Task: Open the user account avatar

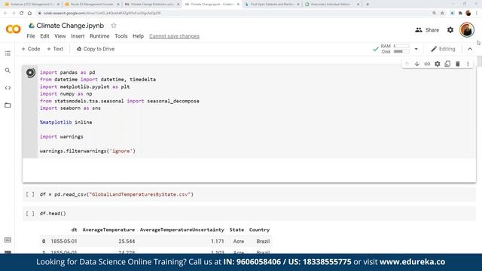Action: click(467, 30)
